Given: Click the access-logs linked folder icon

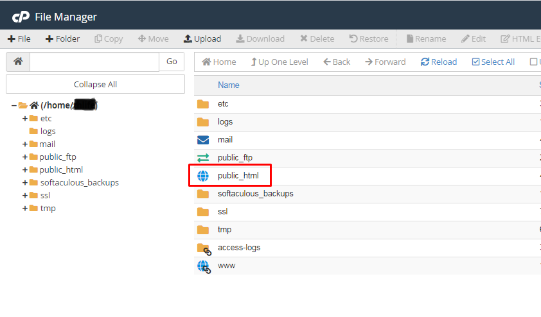Looking at the screenshot, I should (x=204, y=248).
